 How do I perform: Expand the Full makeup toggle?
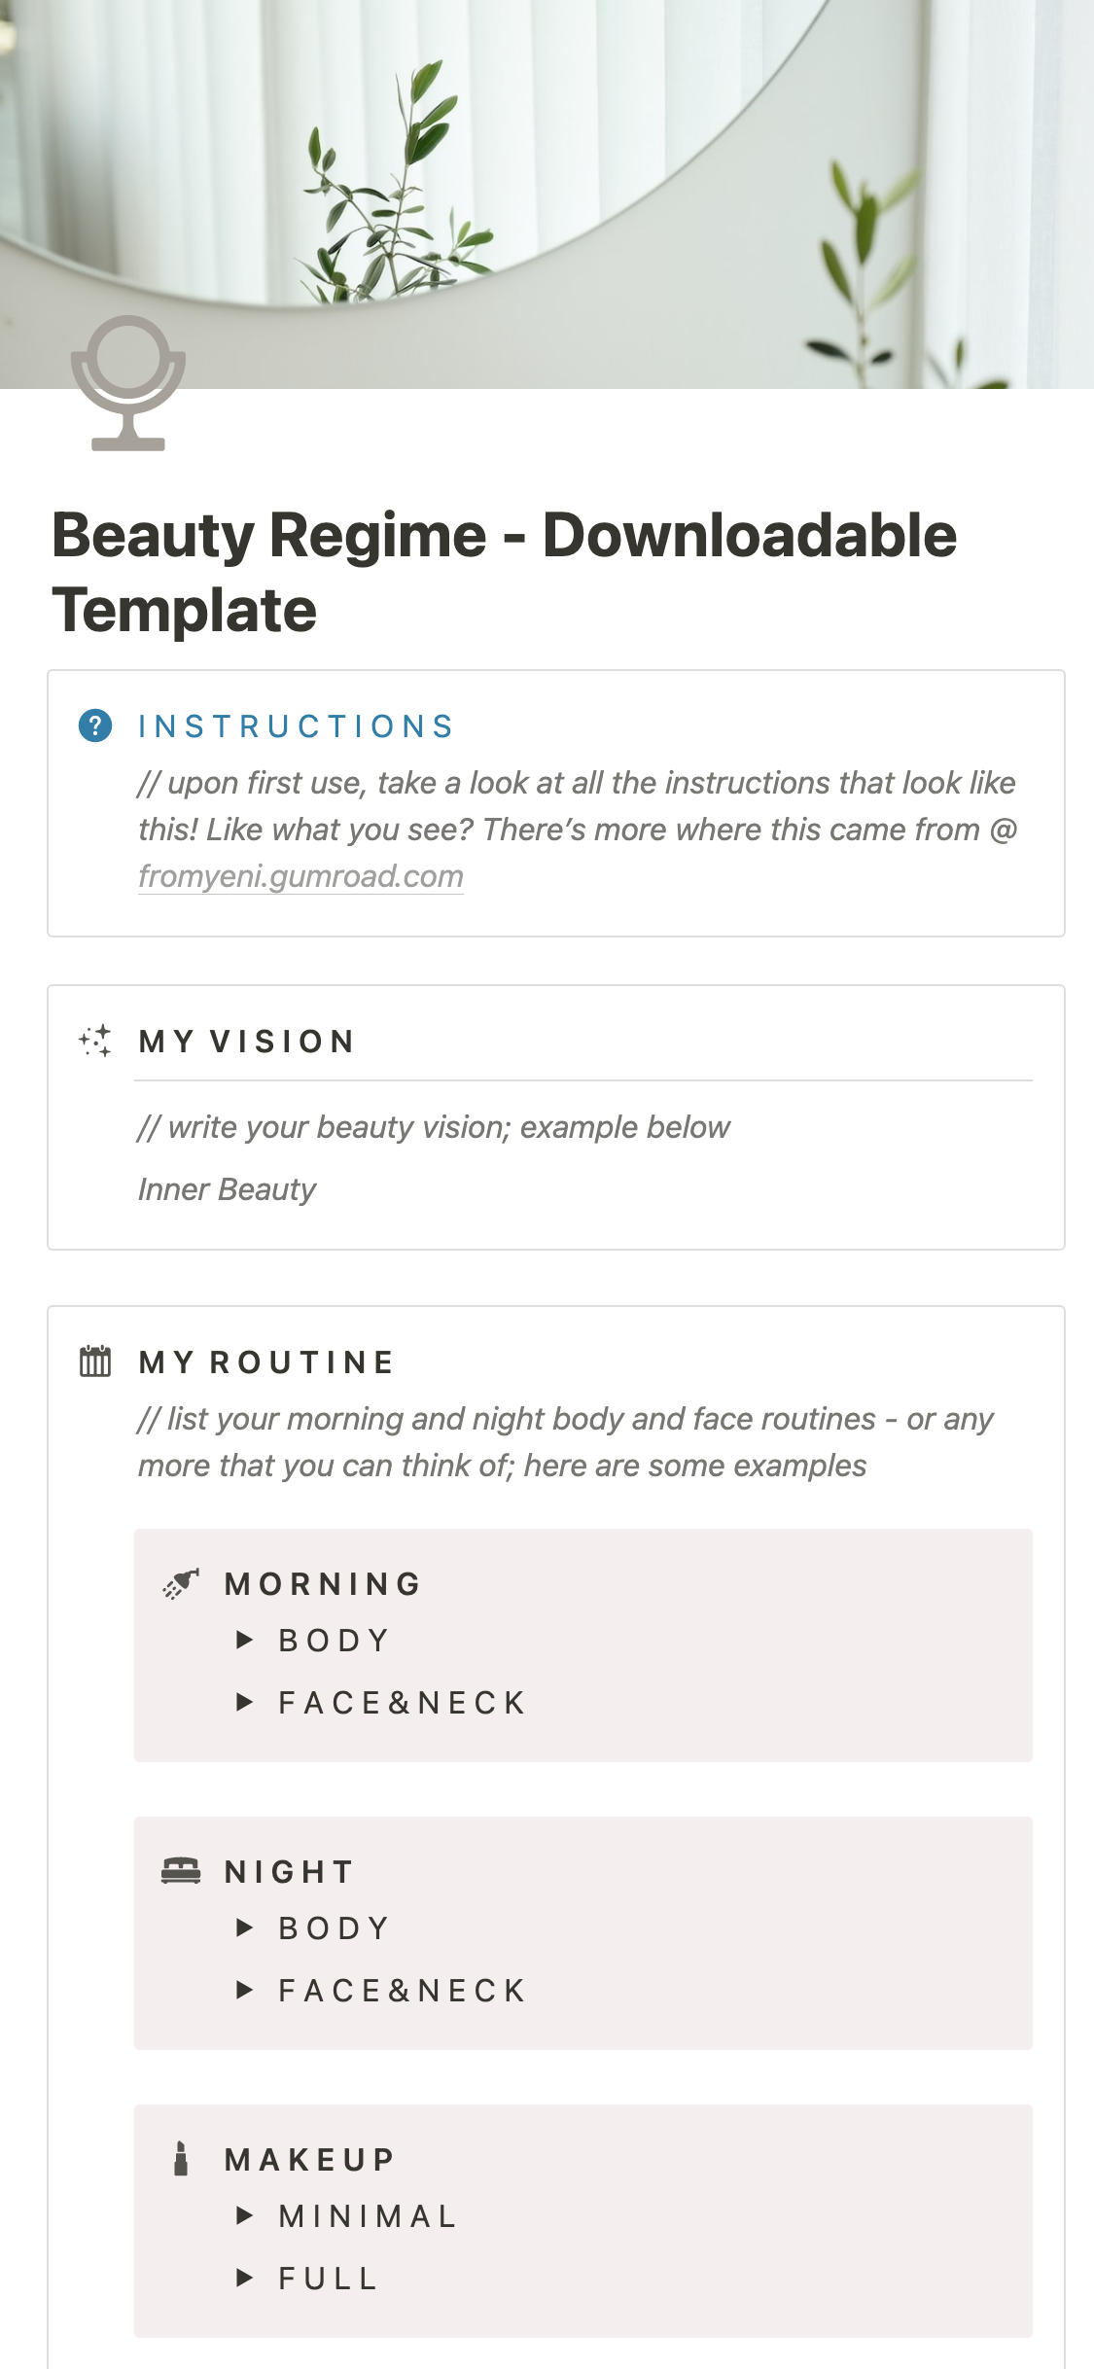coord(245,2278)
